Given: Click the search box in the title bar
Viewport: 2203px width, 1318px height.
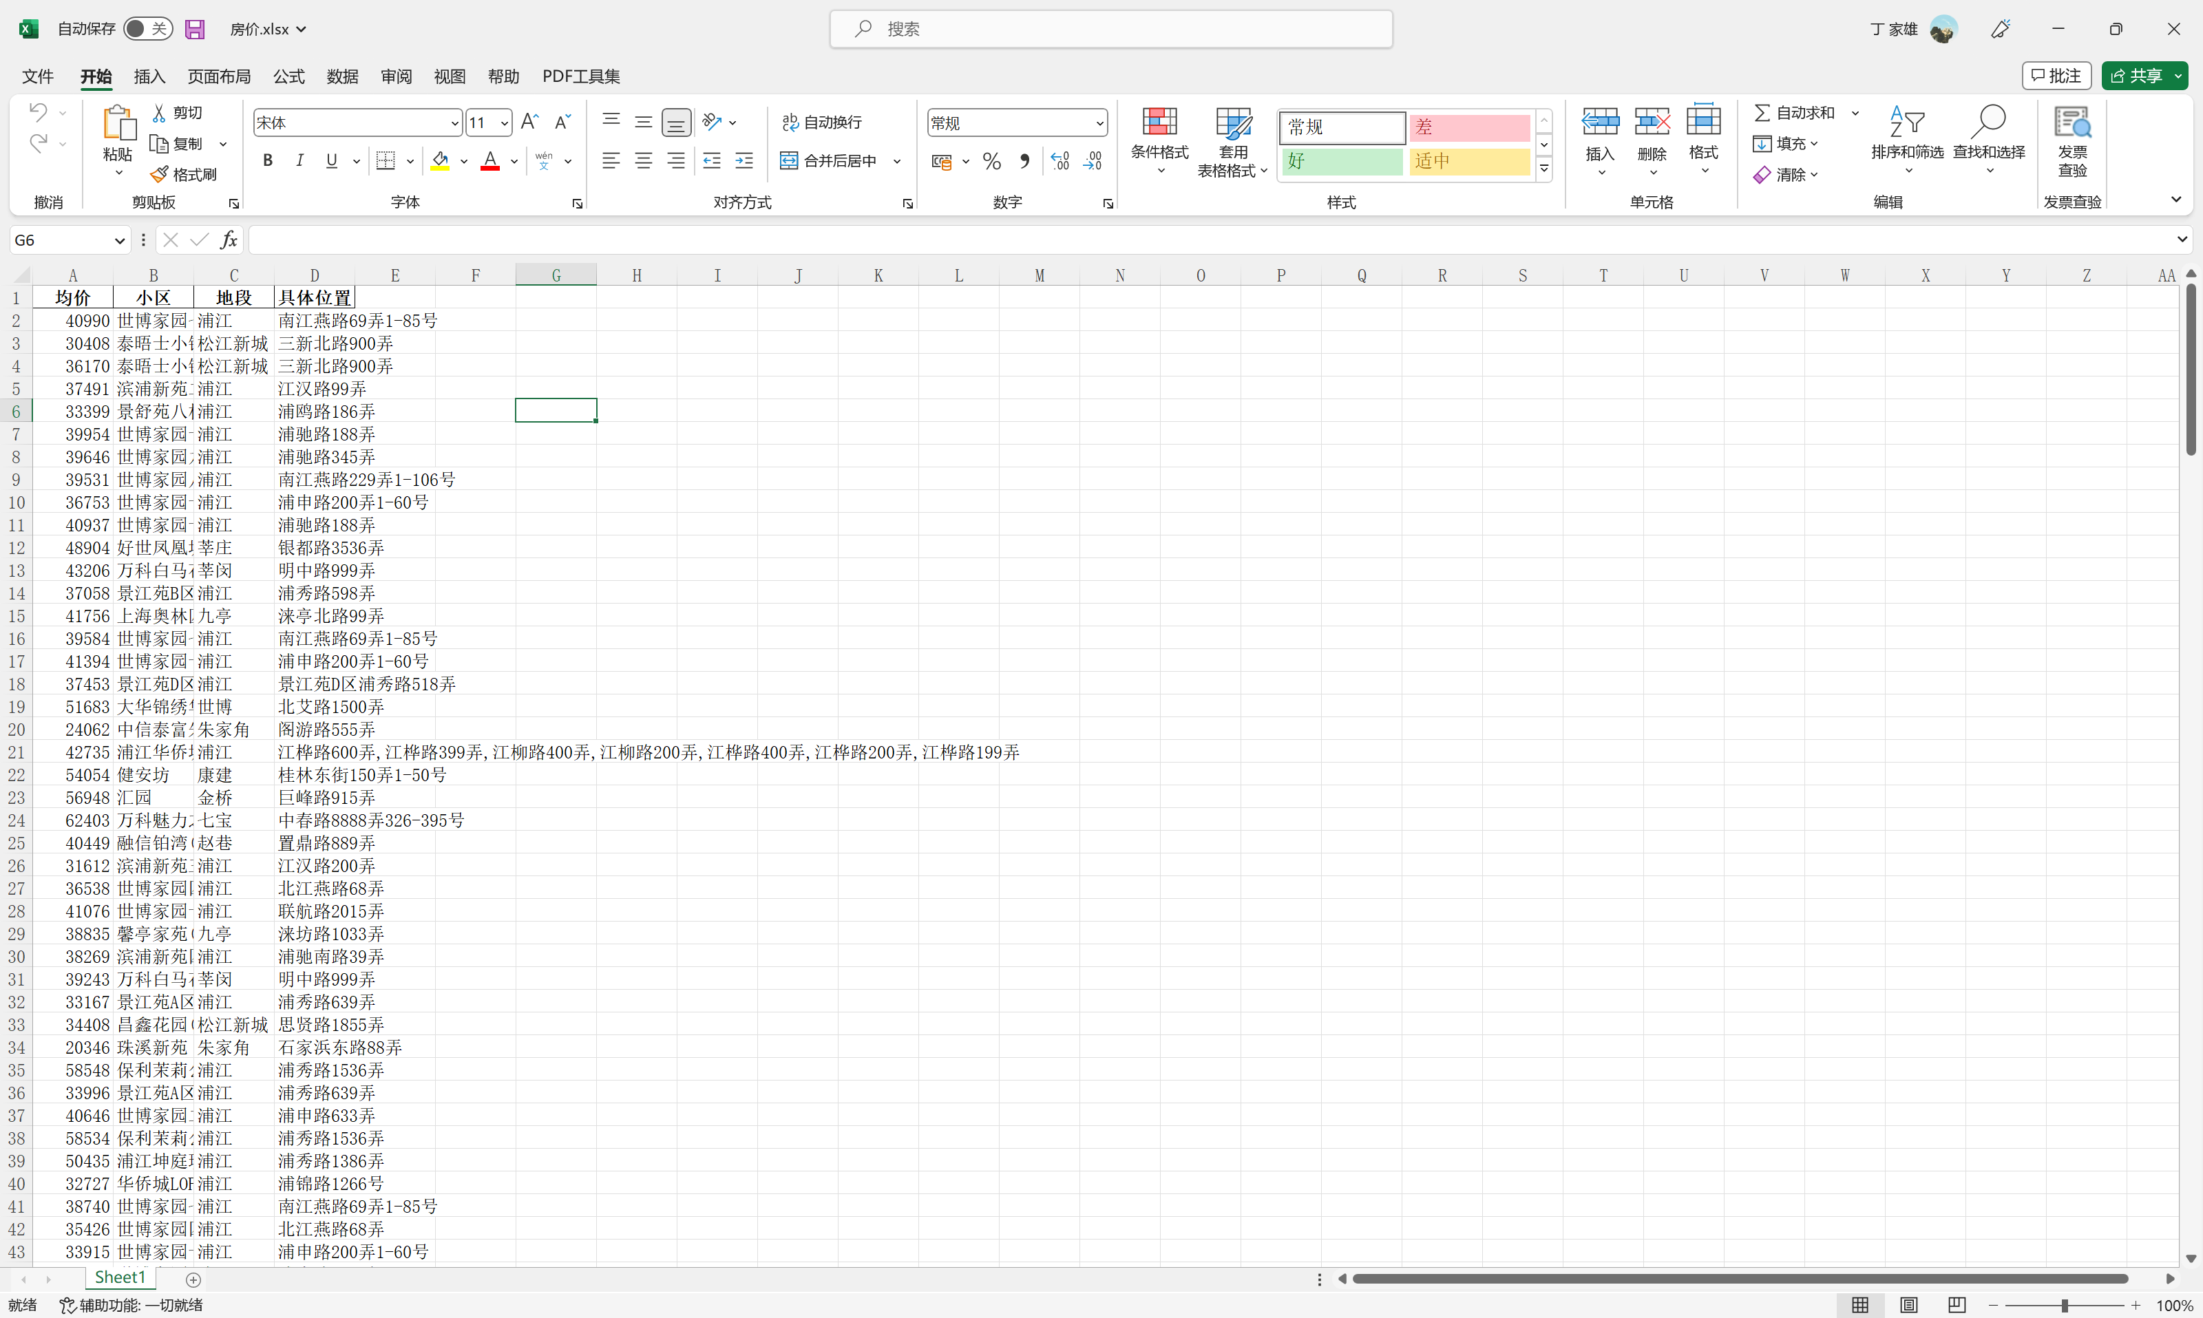Looking at the screenshot, I should (1110, 28).
